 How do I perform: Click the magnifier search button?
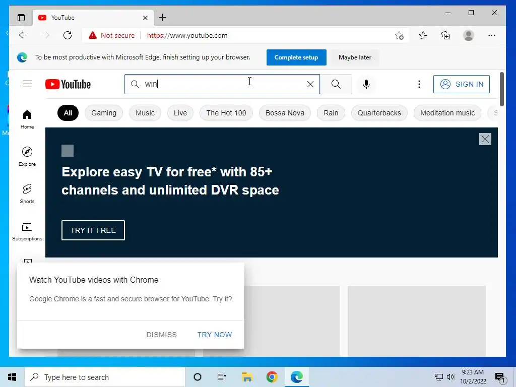[x=336, y=84]
